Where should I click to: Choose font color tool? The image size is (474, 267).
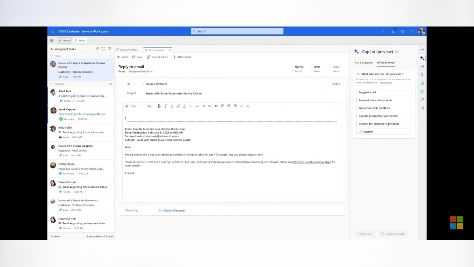click(184, 106)
